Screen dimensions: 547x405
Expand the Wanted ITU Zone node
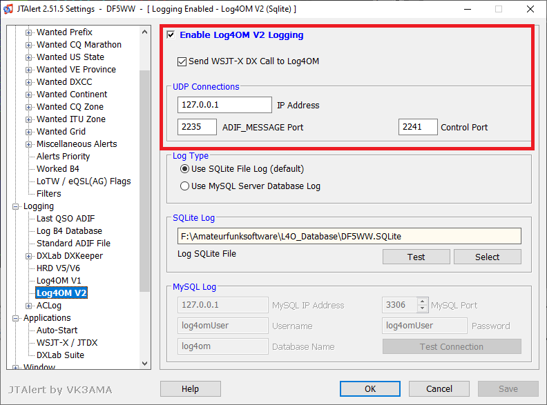[x=28, y=119]
